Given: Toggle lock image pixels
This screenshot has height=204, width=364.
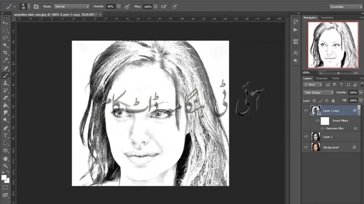Looking at the screenshot, I should (321, 101).
